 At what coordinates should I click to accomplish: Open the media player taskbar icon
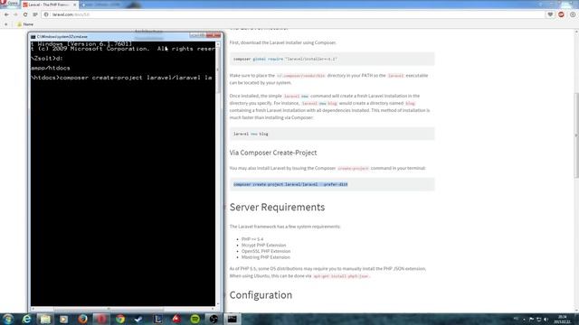point(64,319)
